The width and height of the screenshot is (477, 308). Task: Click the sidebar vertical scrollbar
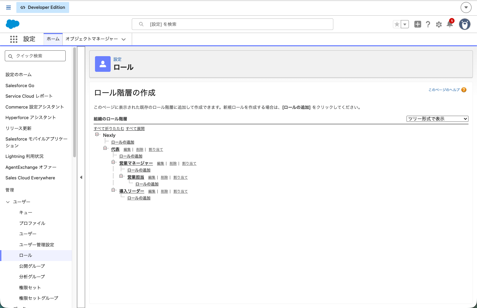(75, 102)
